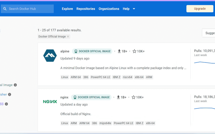Click the NGINX logo
Image resolution: width=215 pixels, height=134 pixels.
(x=50, y=102)
